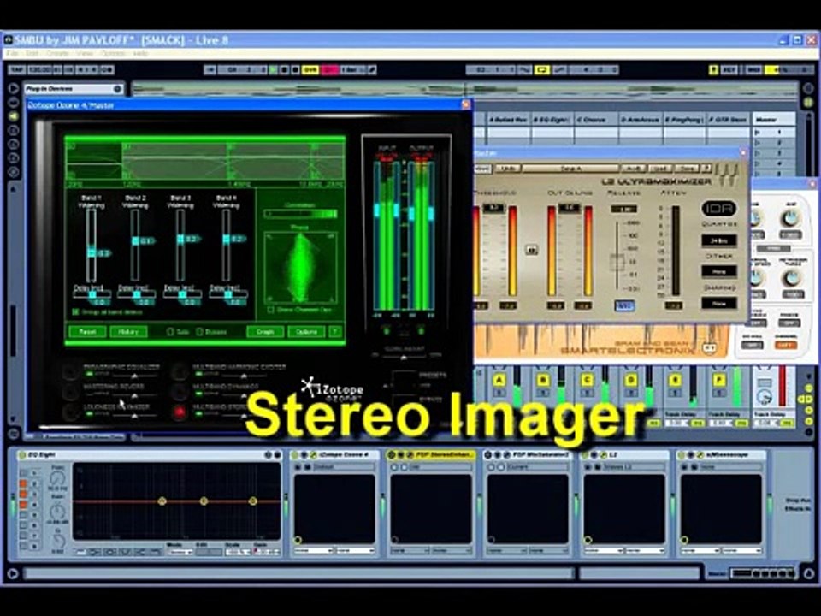
Task: Open L2 Setup A preset selector
Action: tap(570, 169)
